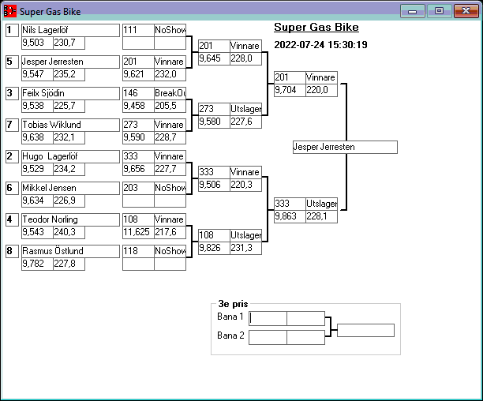Select the final winner field Jesper Jerresten

point(344,147)
